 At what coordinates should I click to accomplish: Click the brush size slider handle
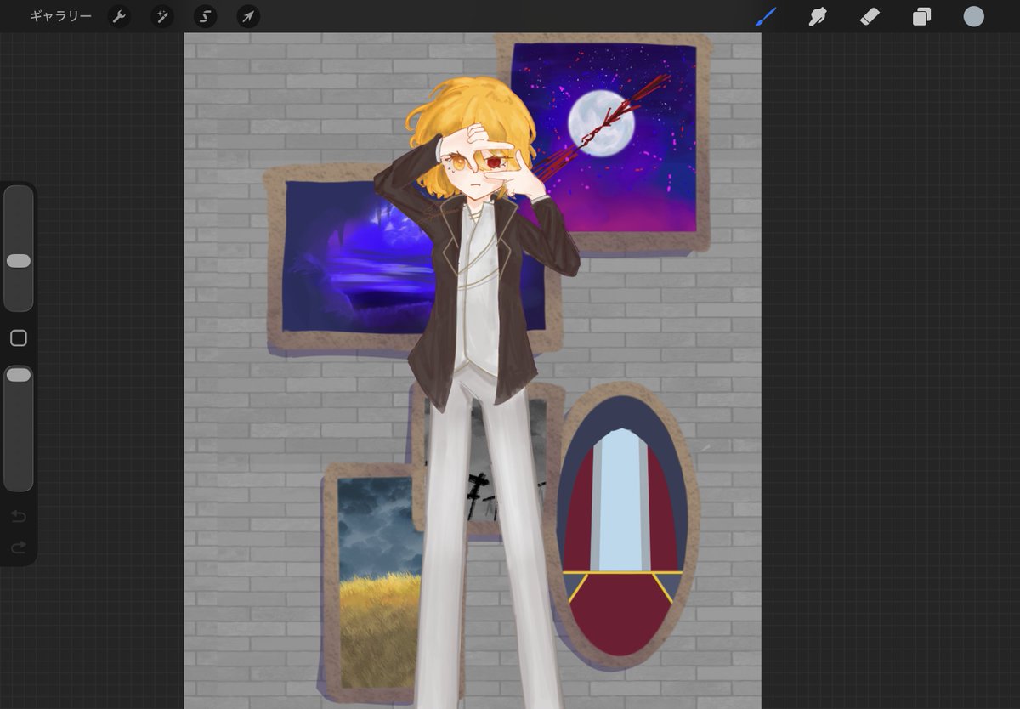[x=19, y=261]
